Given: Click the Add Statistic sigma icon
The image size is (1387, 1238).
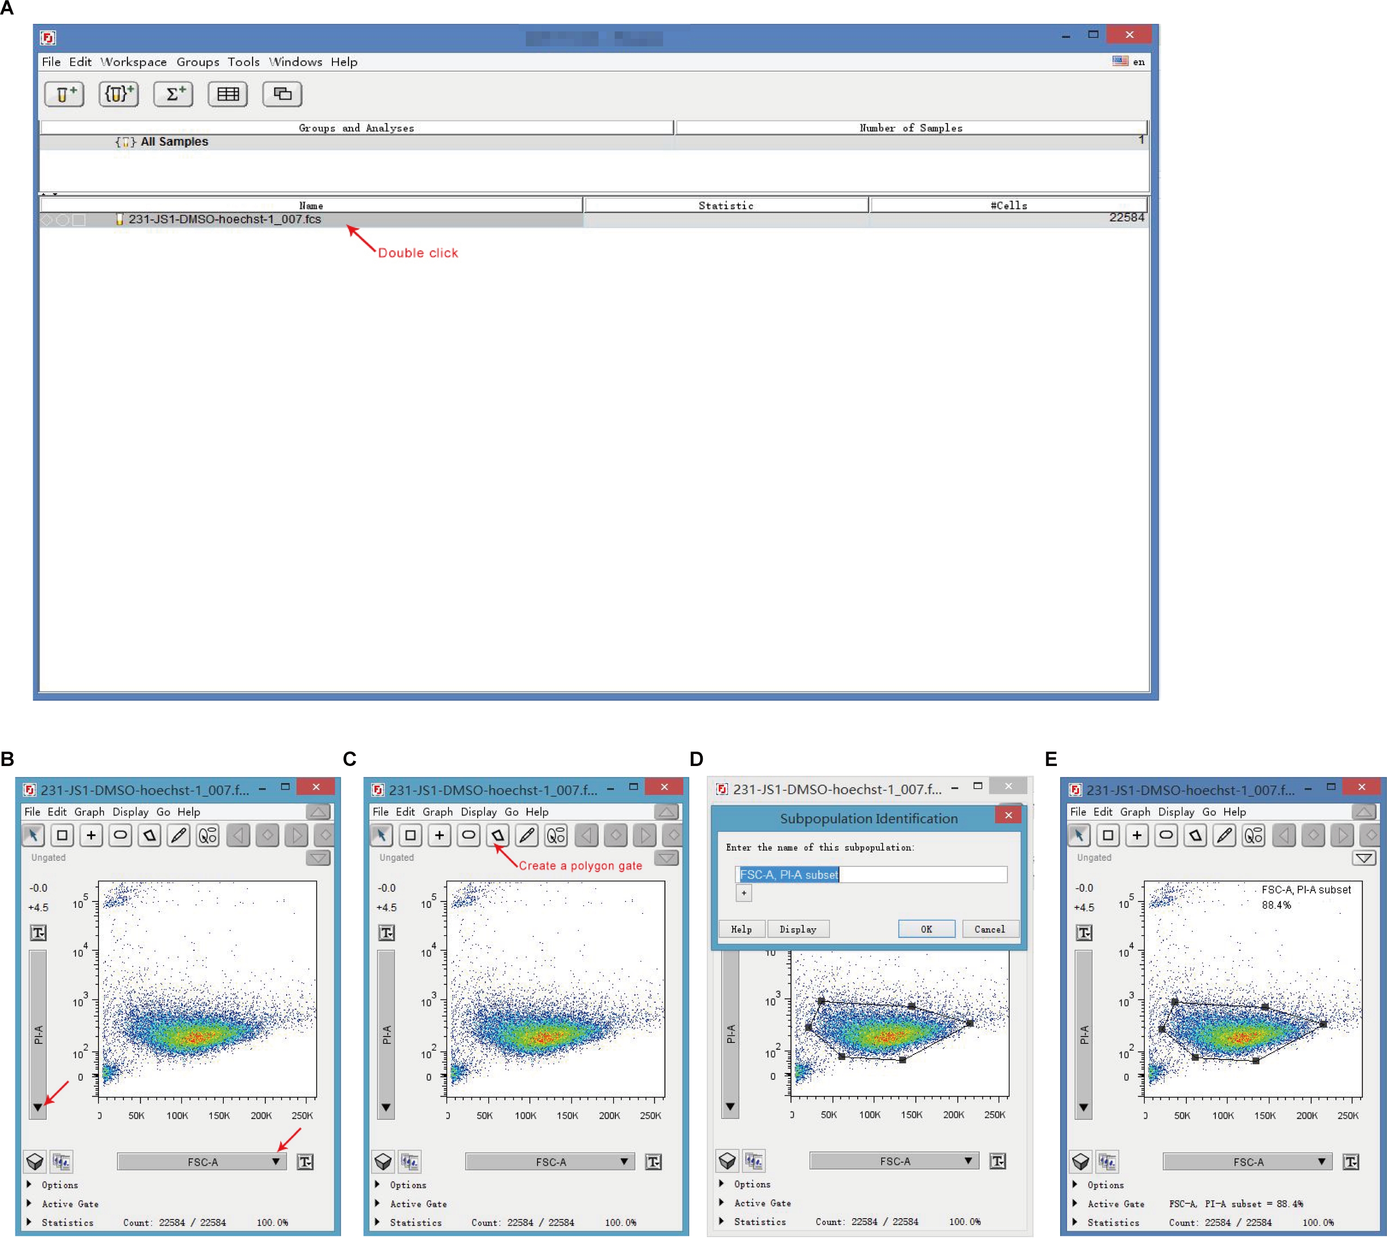Looking at the screenshot, I should [173, 94].
